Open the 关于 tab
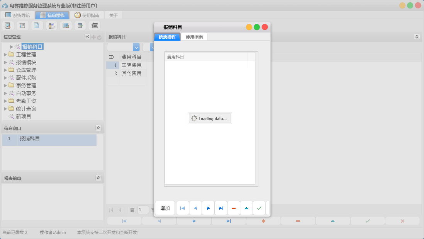 (x=114, y=15)
